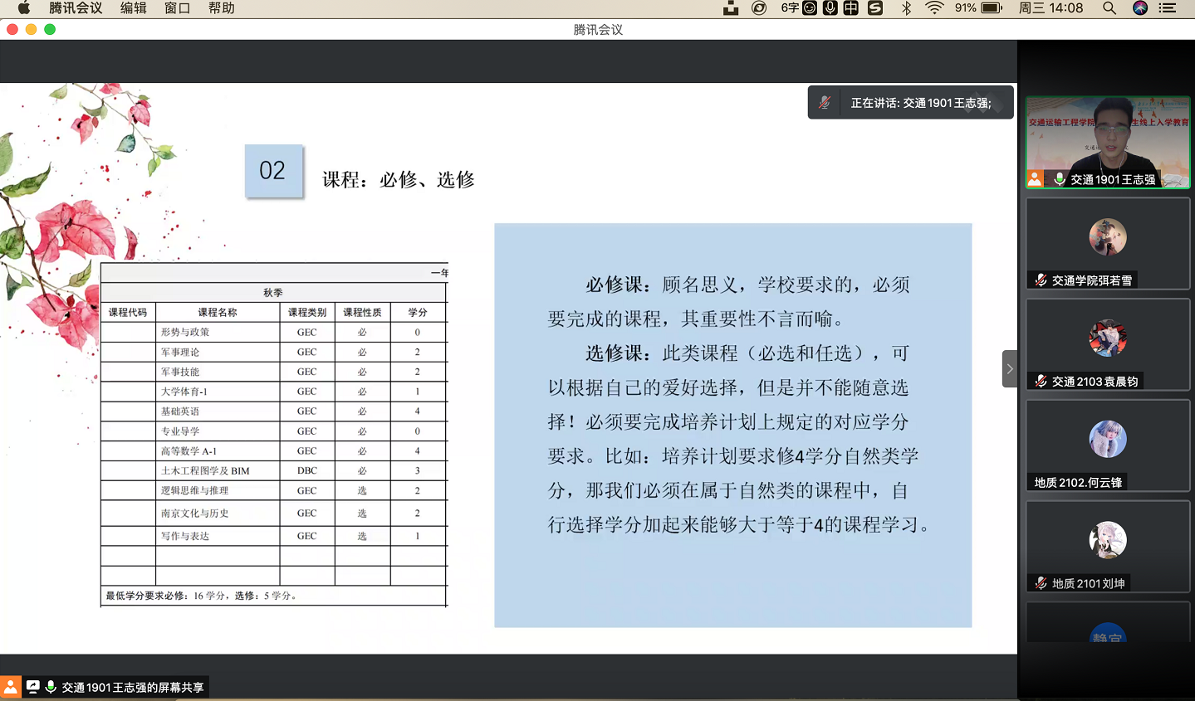Click the battery status indicator

(x=992, y=8)
